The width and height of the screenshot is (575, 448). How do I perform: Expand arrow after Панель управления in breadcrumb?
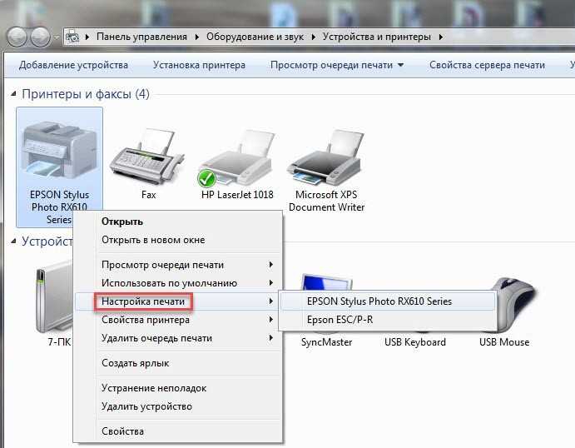pyautogui.click(x=197, y=37)
